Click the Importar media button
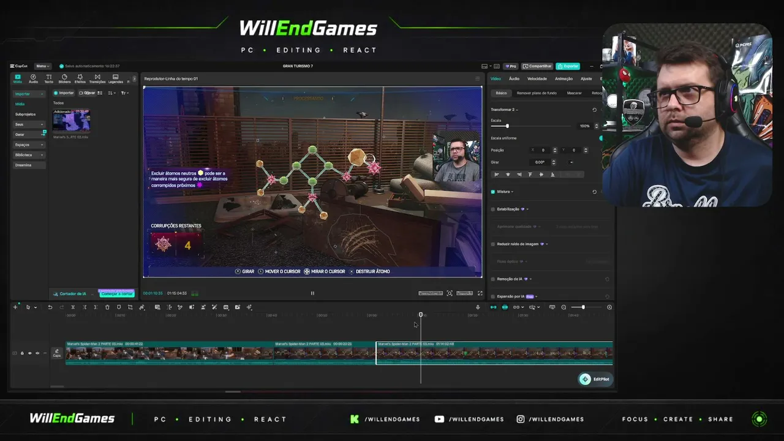The height and width of the screenshot is (441, 784). 64,93
